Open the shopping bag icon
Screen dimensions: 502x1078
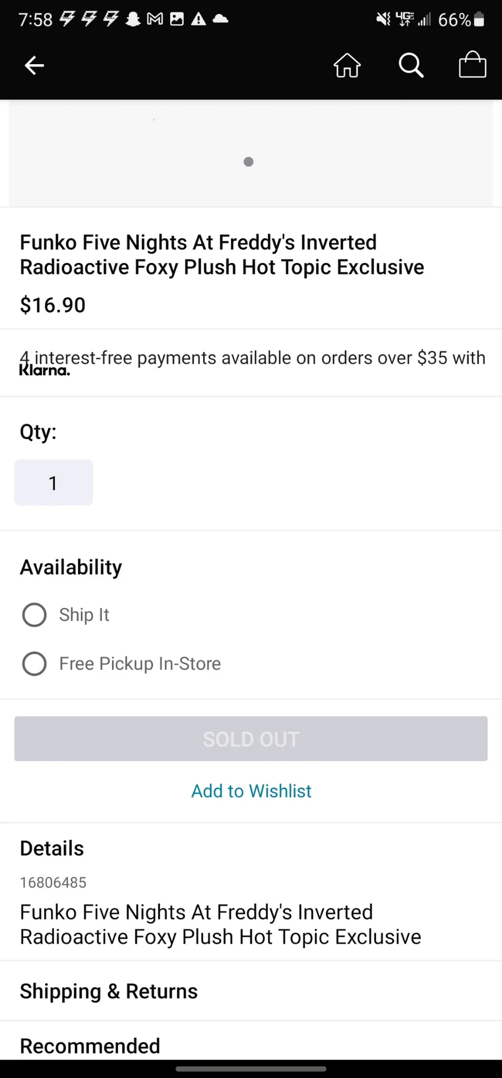coord(472,65)
